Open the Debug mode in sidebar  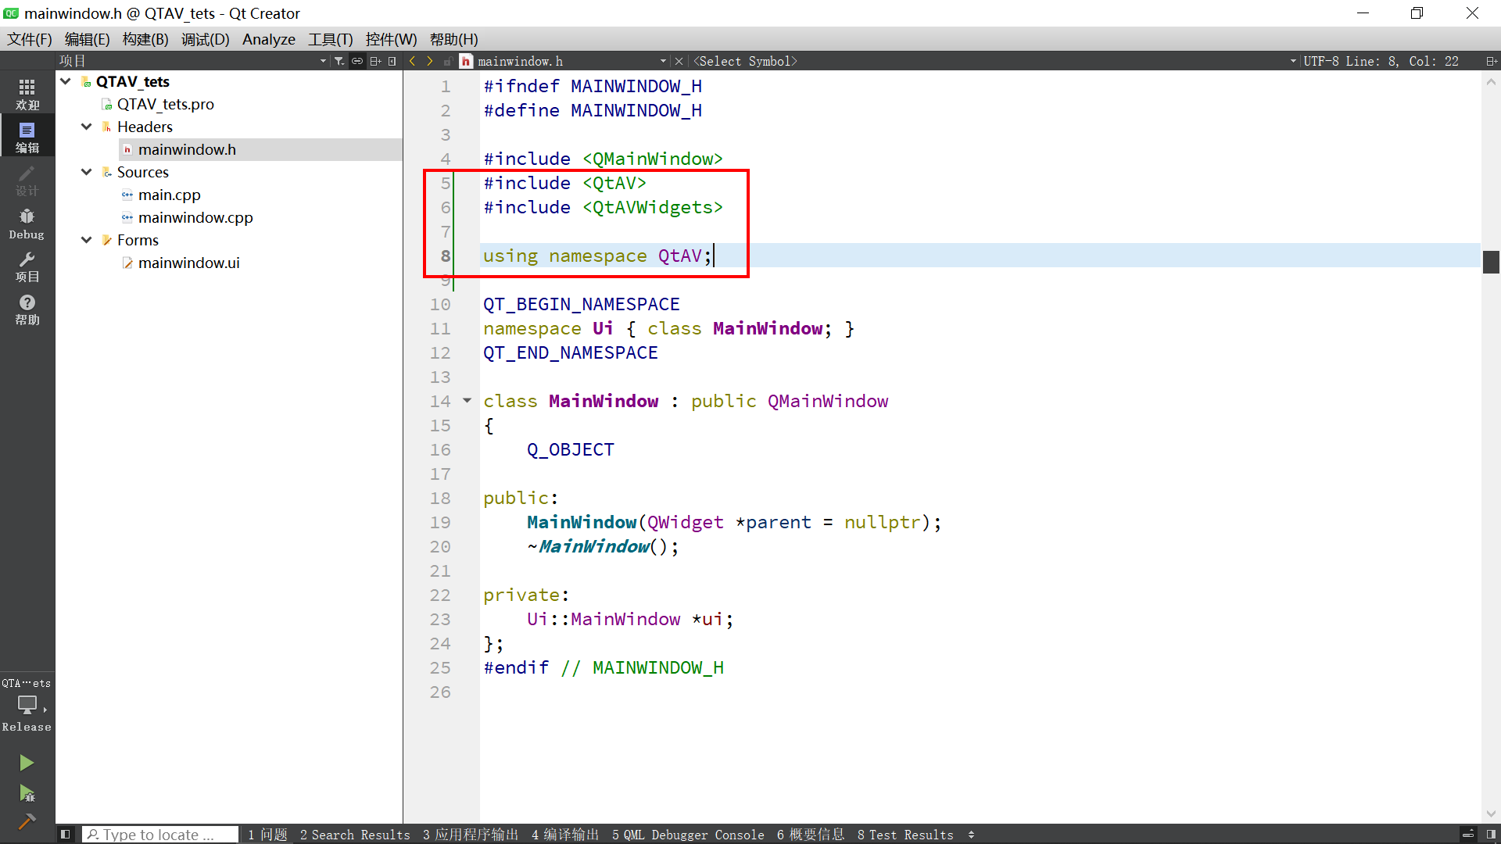(x=27, y=224)
